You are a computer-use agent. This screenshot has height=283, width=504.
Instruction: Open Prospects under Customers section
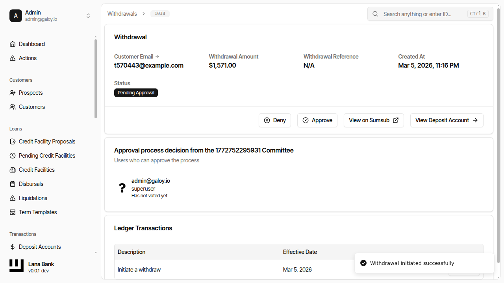point(30,92)
